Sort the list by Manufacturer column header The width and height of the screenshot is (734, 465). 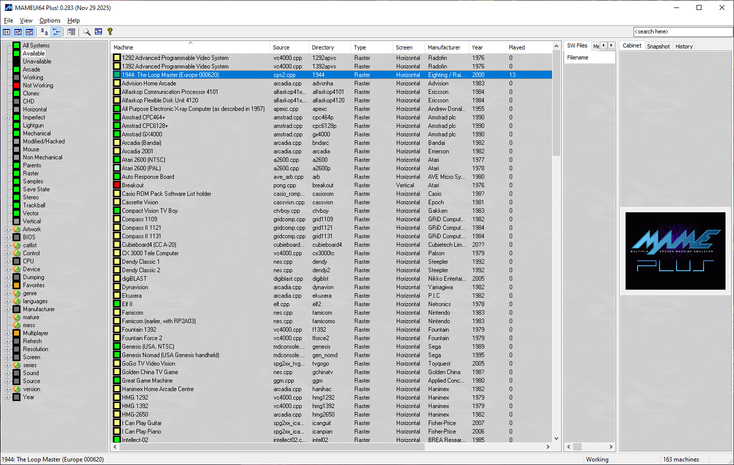(x=444, y=47)
